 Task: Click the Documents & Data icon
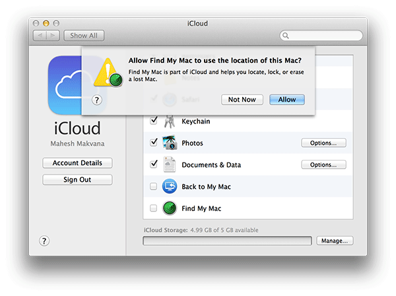(169, 165)
